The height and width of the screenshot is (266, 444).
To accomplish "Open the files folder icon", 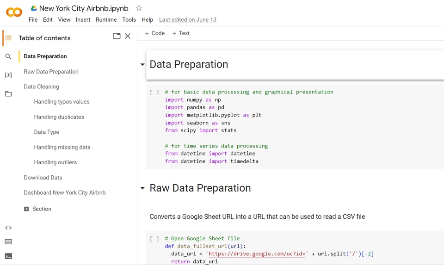I will [8, 94].
